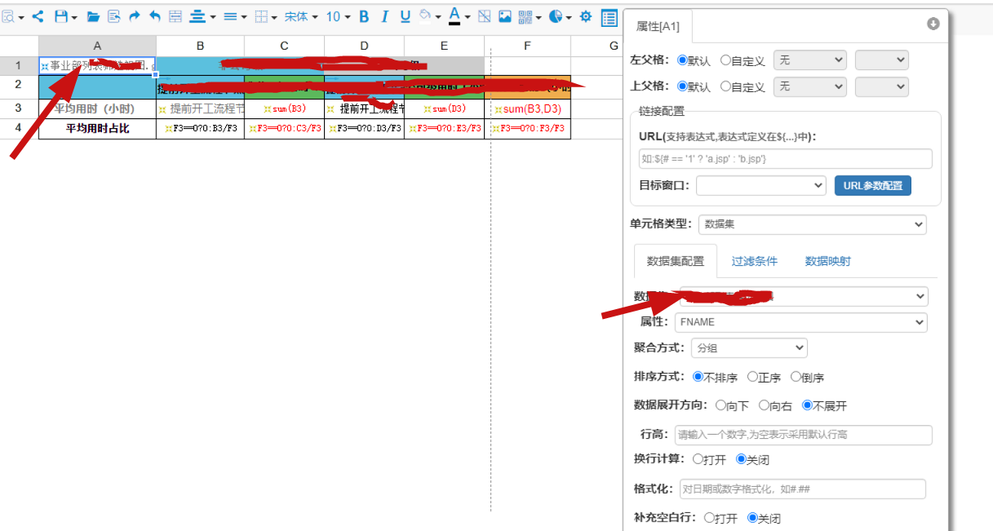
Task: Select 自定义 for 上父格
Action: [x=725, y=86]
